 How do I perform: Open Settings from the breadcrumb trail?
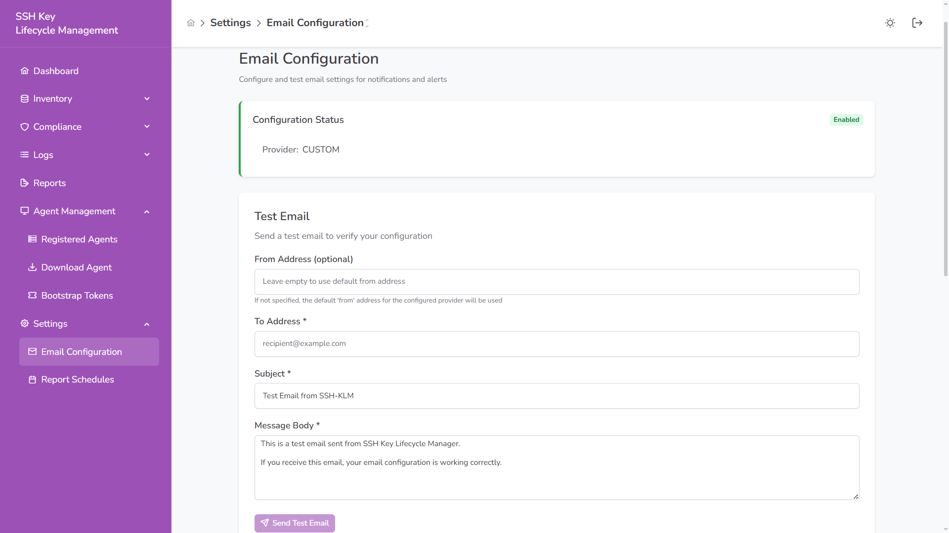[x=230, y=23]
